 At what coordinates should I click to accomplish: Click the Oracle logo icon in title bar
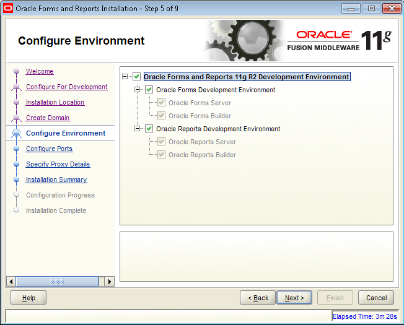[7, 8]
